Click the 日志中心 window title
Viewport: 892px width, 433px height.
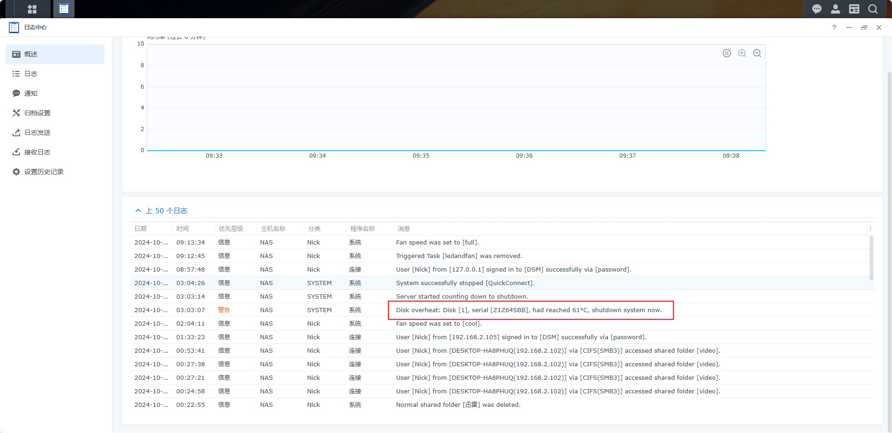pyautogui.click(x=35, y=28)
